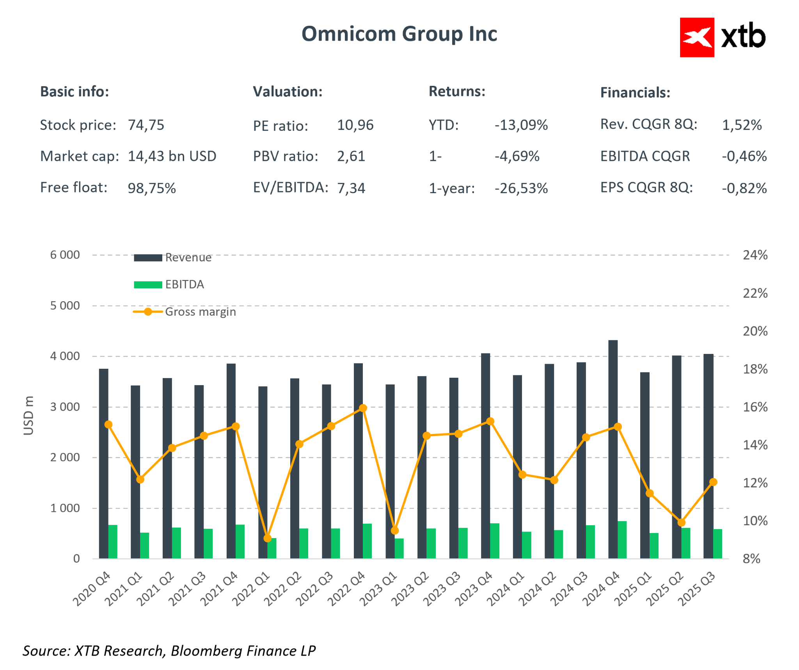Click the USD m axis label

tap(28, 415)
